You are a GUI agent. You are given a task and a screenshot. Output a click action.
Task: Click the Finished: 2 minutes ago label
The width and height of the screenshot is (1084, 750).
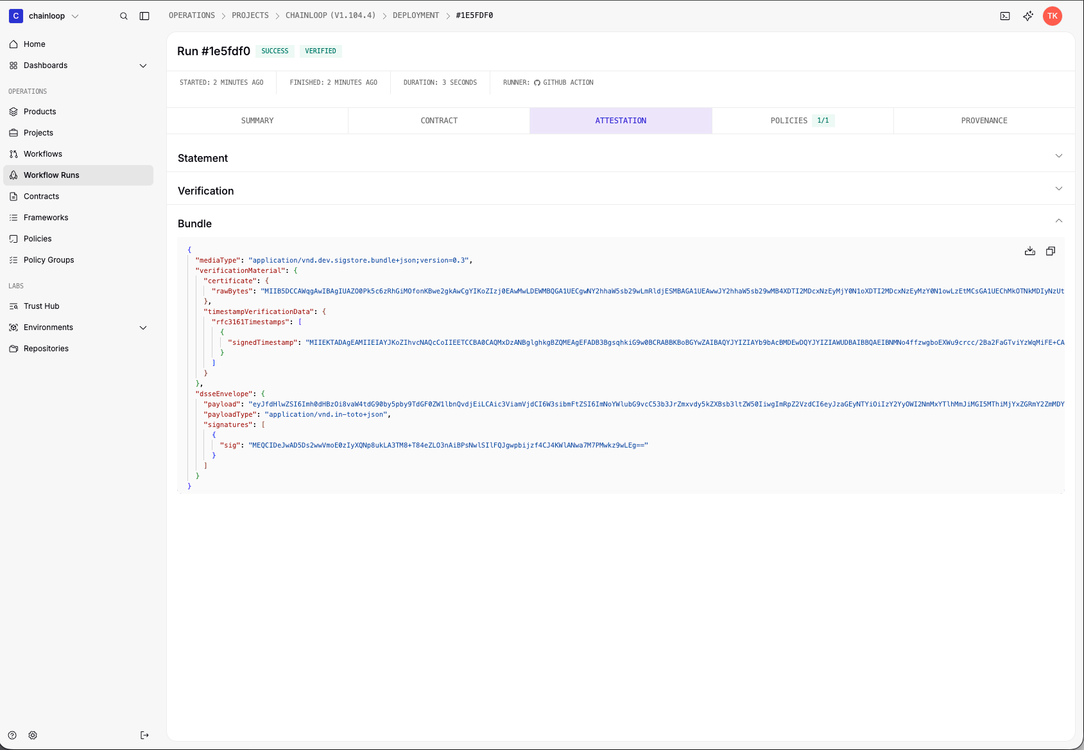tap(333, 83)
